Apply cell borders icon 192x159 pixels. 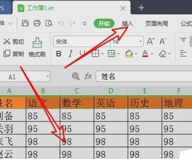[x=95, y=54]
